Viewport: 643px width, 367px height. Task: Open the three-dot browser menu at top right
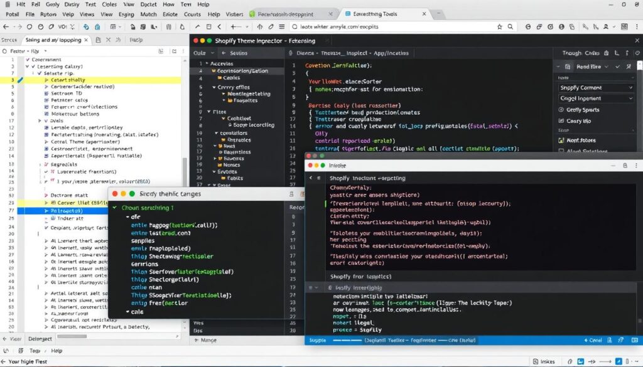637,26
